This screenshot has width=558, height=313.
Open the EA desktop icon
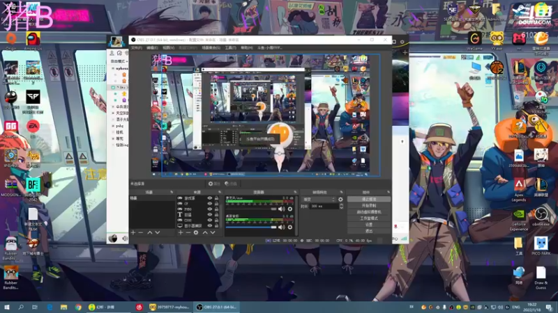click(33, 129)
